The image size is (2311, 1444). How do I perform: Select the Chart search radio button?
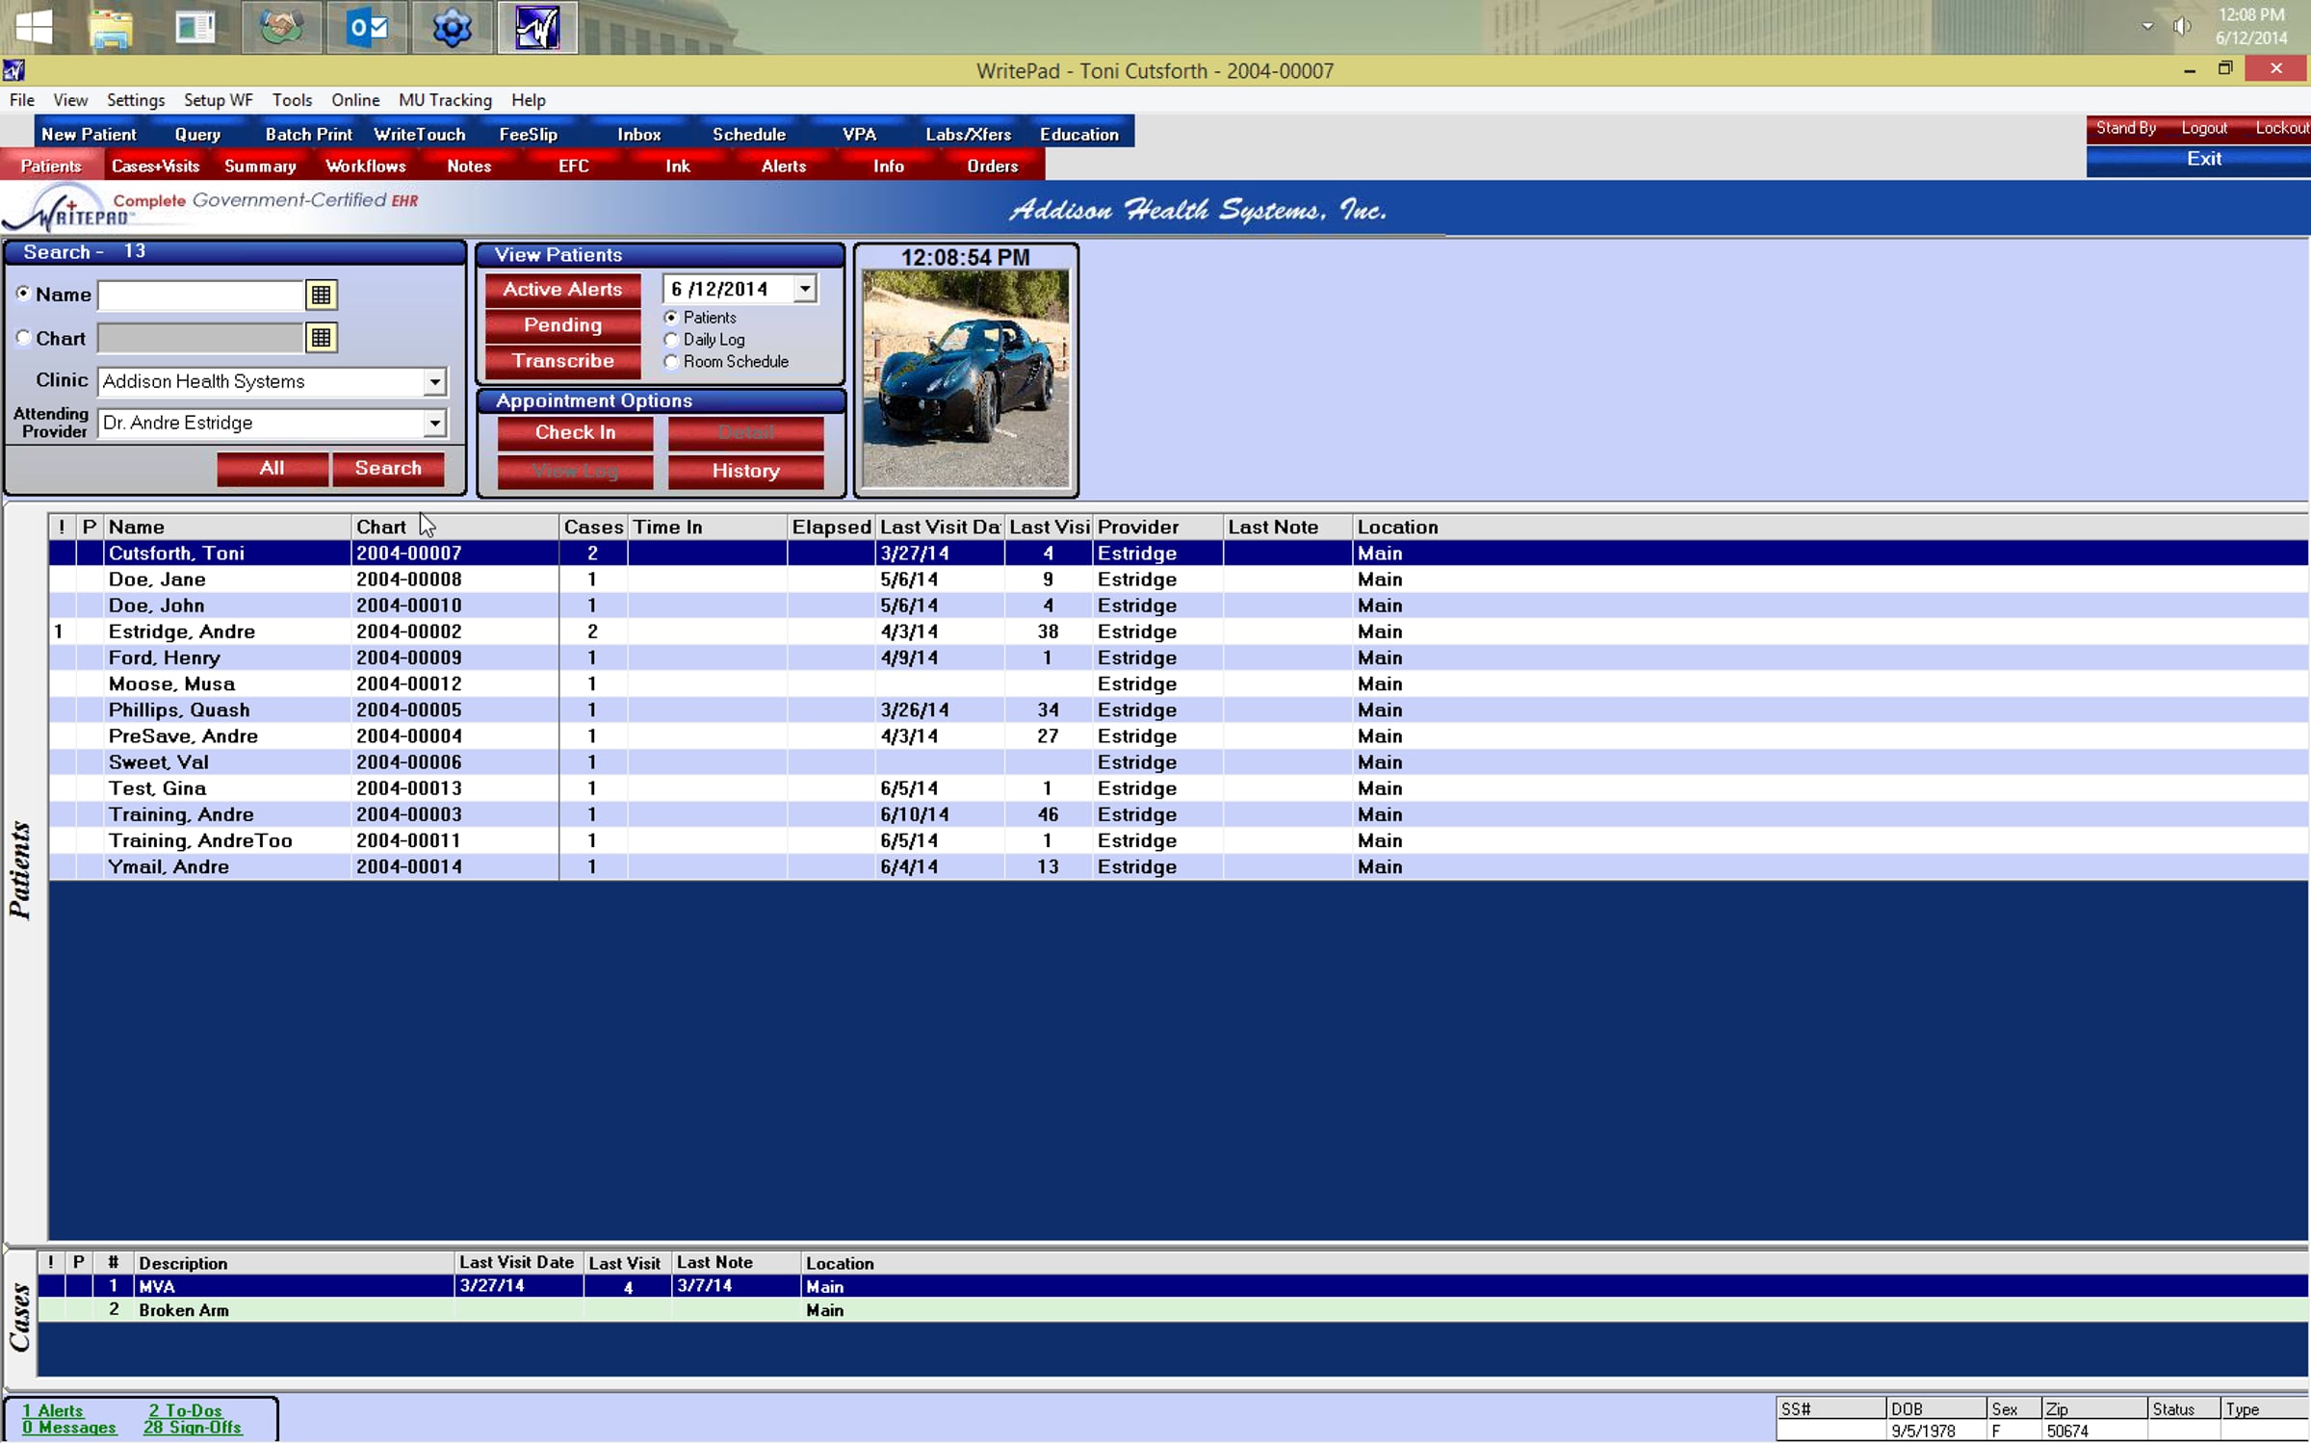pyautogui.click(x=24, y=338)
